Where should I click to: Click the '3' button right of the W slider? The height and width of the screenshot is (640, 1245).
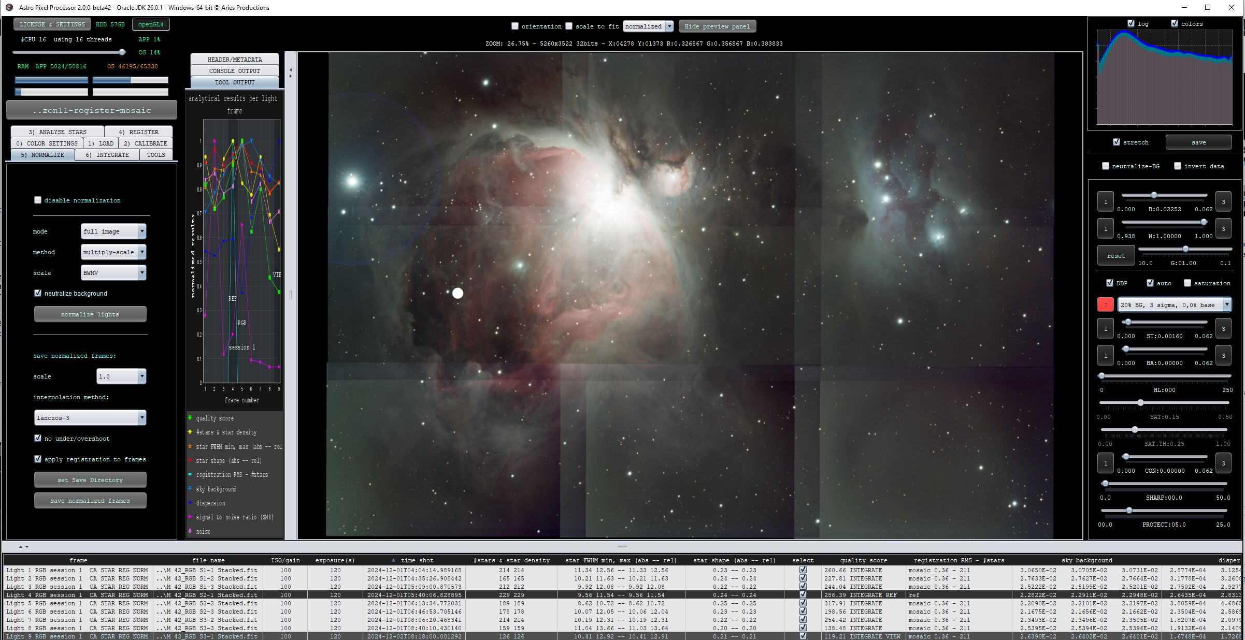[1223, 229]
